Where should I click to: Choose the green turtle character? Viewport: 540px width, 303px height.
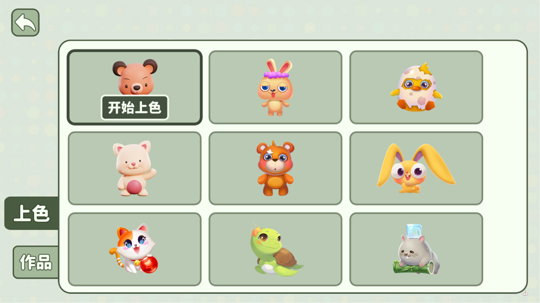coord(275,249)
